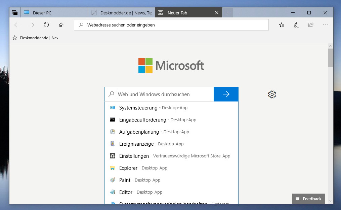This screenshot has width=341, height=210.
Task: Click the Explorer folder icon
Action: tap(113, 168)
